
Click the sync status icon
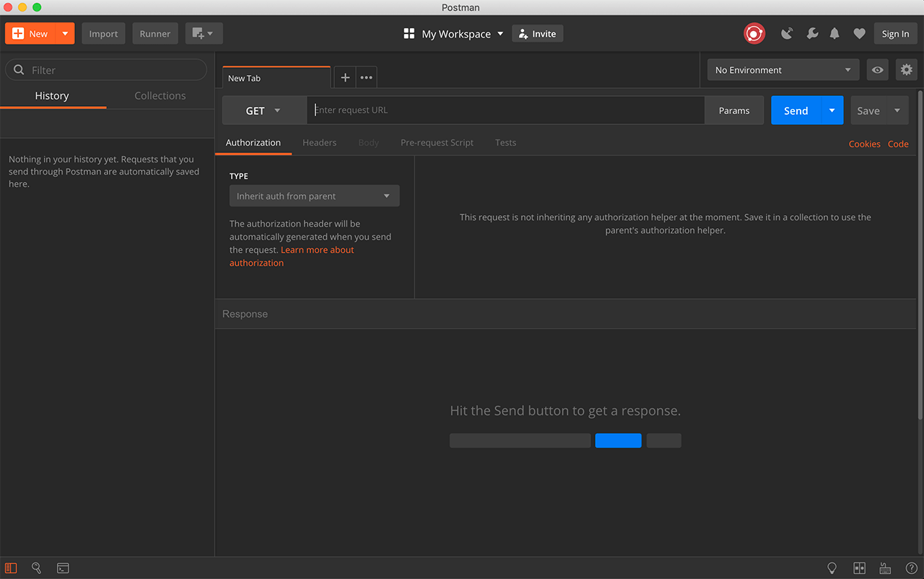(x=754, y=33)
